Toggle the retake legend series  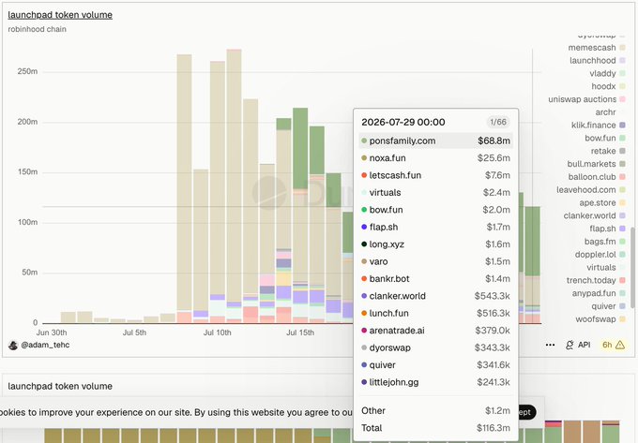tap(608, 151)
